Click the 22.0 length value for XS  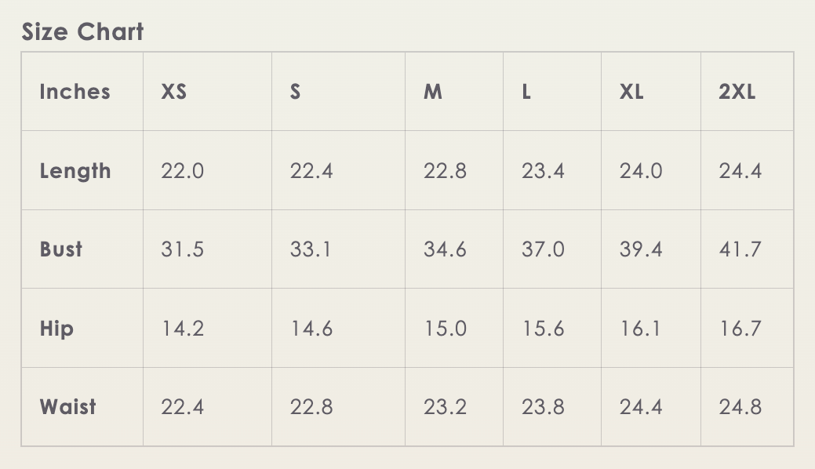click(x=183, y=171)
